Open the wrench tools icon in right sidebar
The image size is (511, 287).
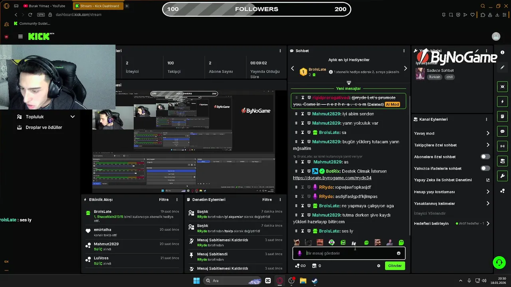(x=502, y=176)
